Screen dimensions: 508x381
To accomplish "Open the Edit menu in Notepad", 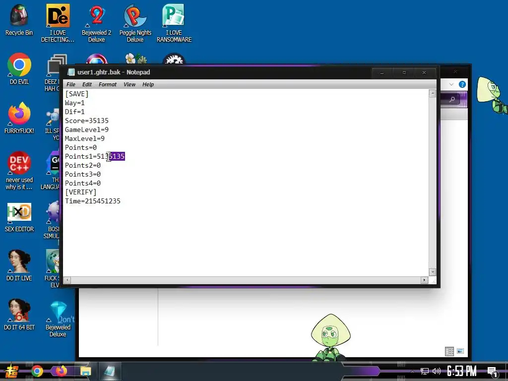I will point(87,84).
